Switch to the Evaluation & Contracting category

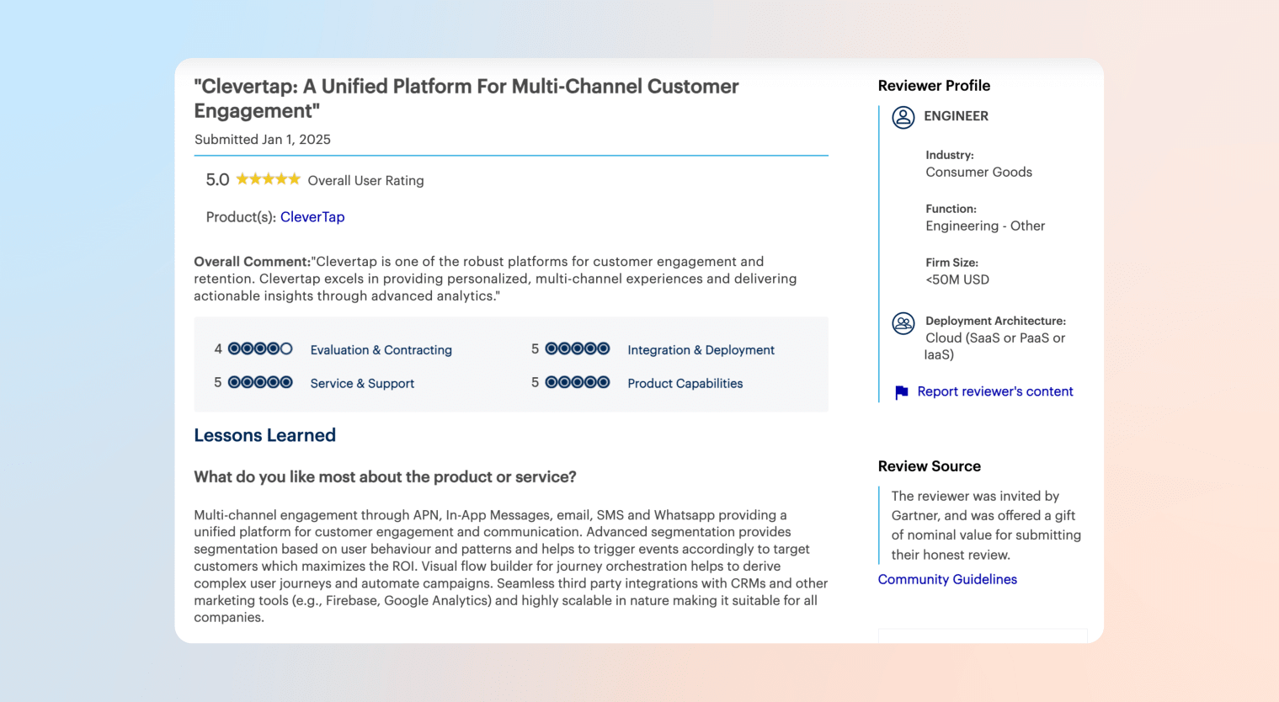[381, 349]
